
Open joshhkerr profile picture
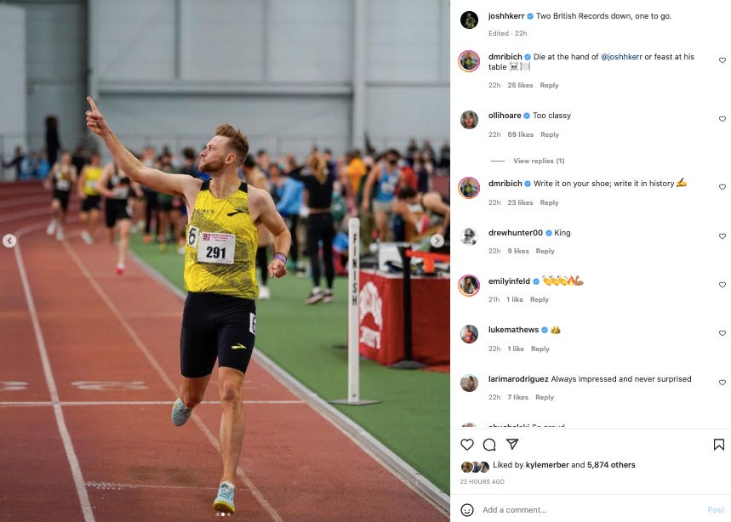pos(469,20)
